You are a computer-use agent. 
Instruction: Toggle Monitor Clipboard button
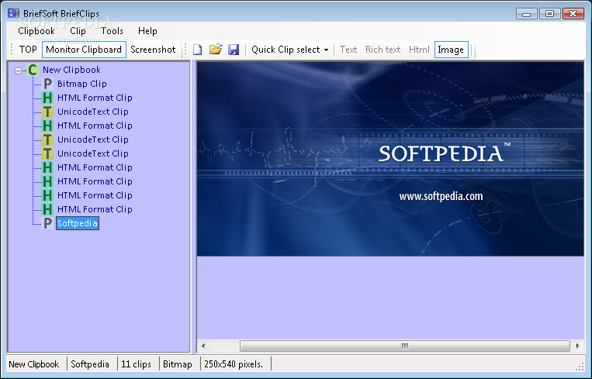point(84,50)
